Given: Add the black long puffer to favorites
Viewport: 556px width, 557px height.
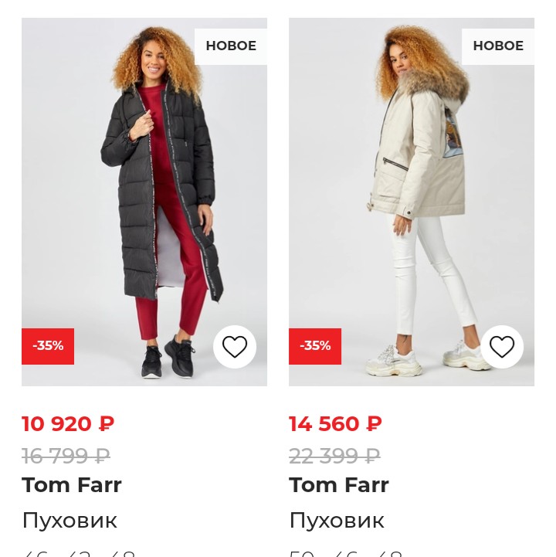Looking at the screenshot, I should [235, 347].
